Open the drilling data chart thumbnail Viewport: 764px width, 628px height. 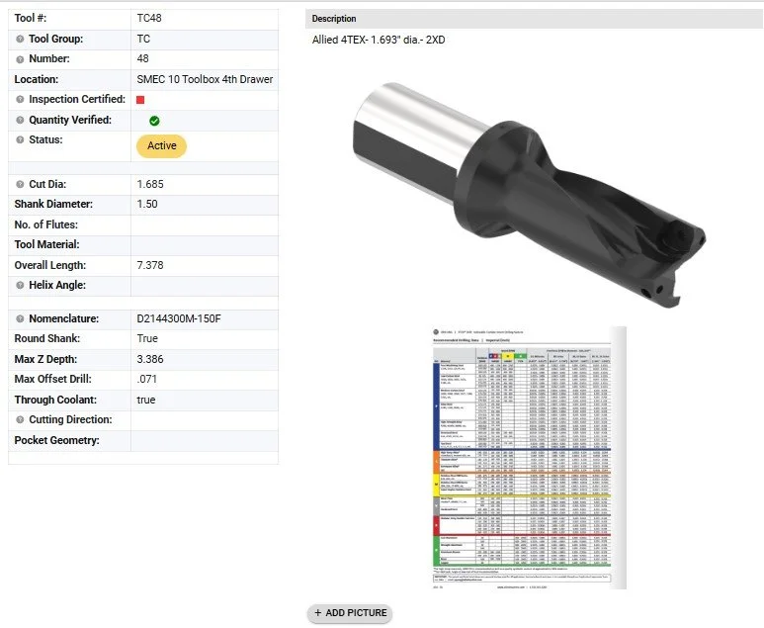tap(529, 458)
